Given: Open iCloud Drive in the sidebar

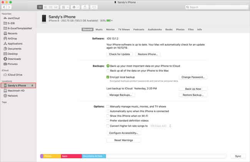Looking at the screenshot, I should 15,74.
